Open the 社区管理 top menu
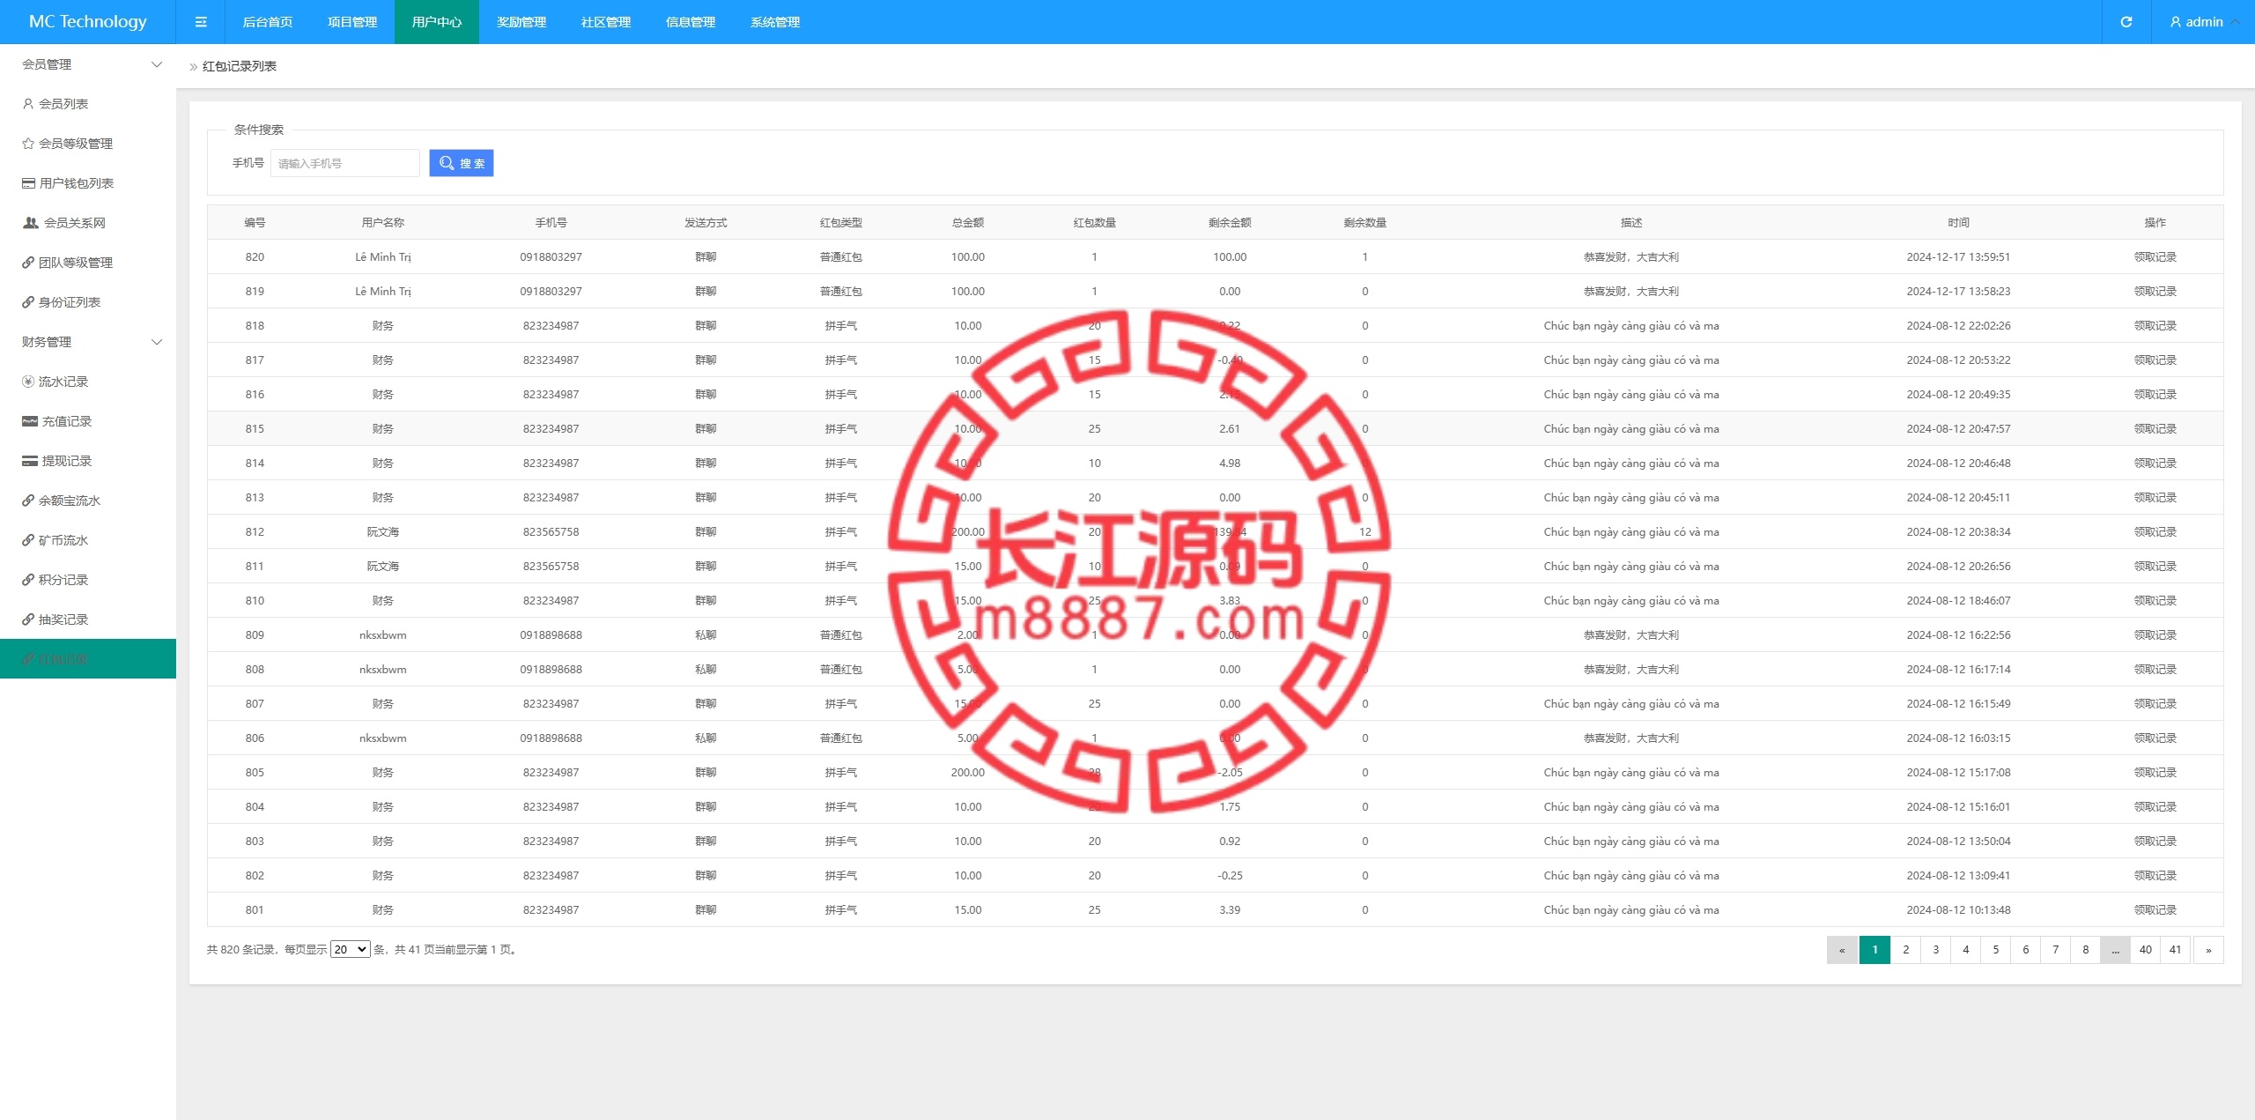2255x1120 pixels. (606, 22)
